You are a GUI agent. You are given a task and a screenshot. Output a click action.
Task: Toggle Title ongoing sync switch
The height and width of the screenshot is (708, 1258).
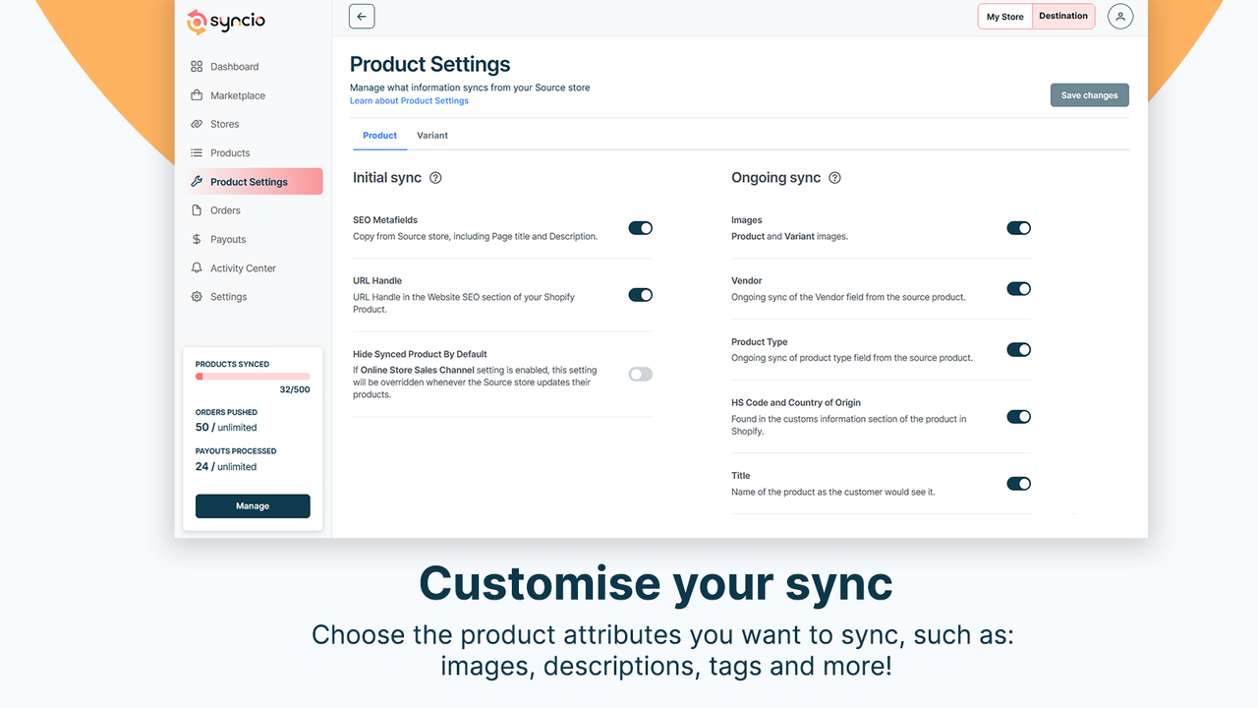point(1019,484)
